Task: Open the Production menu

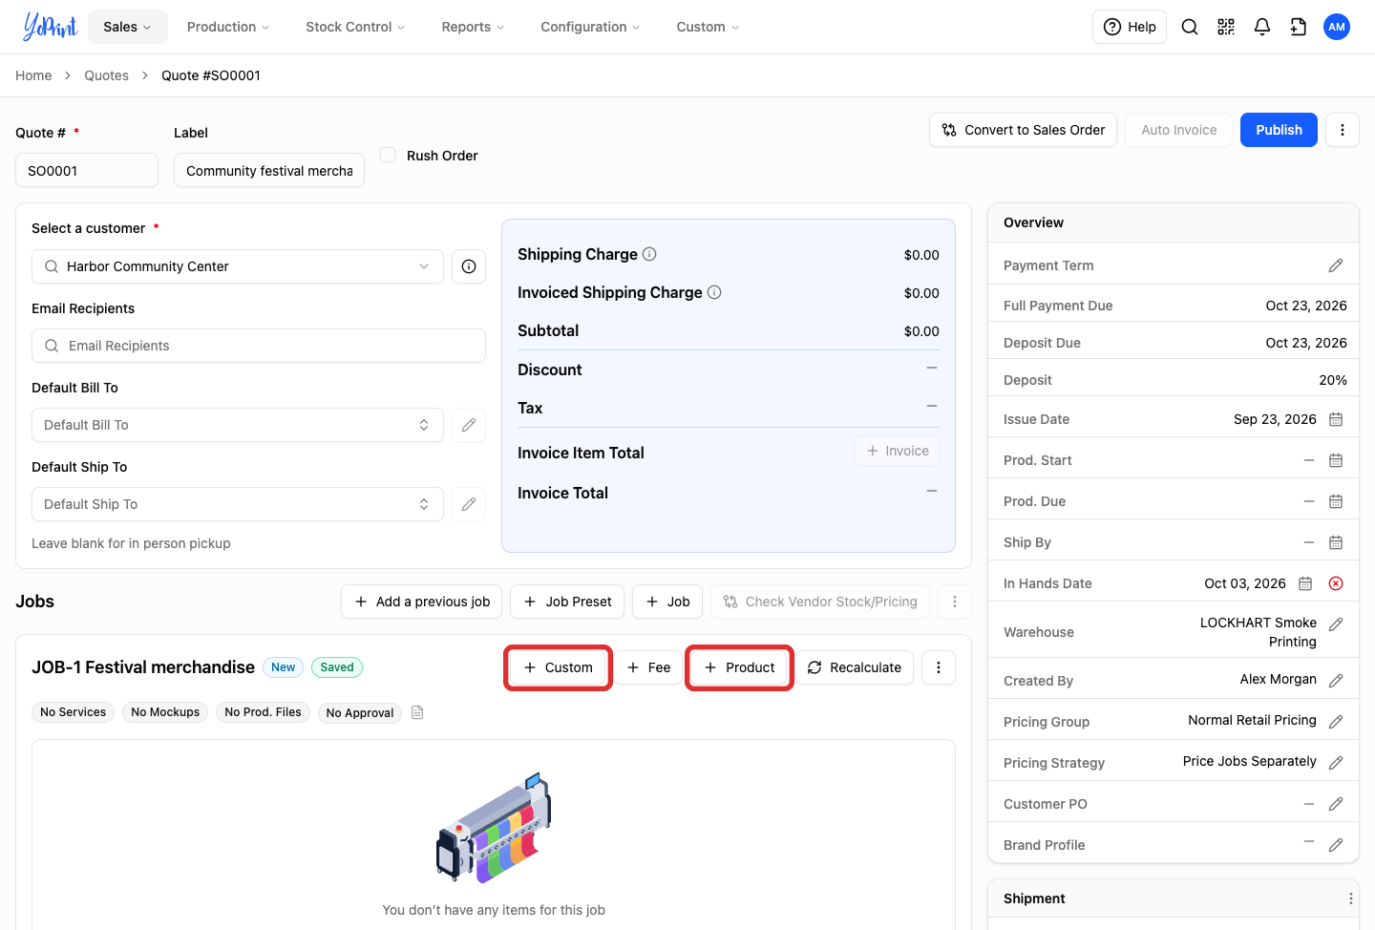Action: (x=228, y=27)
